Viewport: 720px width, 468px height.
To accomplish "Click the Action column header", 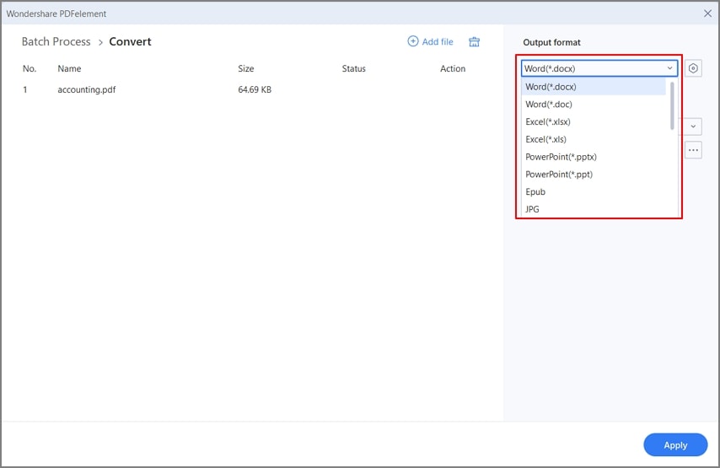I will click(x=453, y=68).
